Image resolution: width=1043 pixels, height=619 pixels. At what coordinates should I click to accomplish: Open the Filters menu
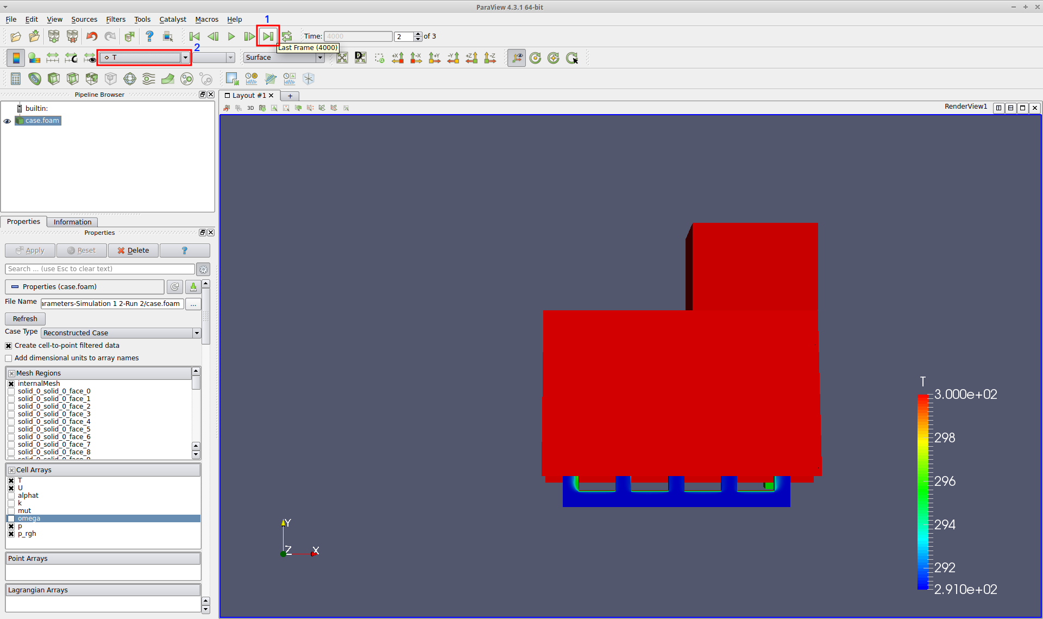pos(115,19)
